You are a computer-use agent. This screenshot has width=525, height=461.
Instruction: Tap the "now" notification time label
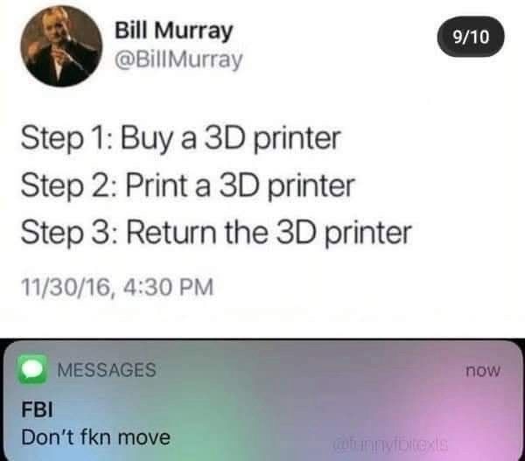tap(483, 370)
